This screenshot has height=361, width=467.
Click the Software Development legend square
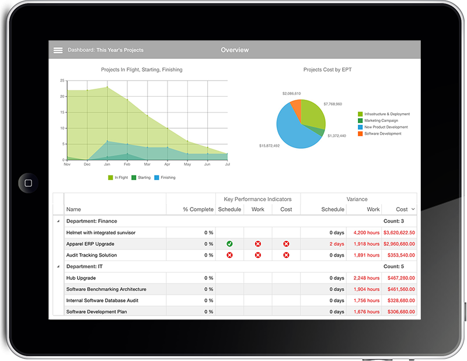(x=360, y=134)
